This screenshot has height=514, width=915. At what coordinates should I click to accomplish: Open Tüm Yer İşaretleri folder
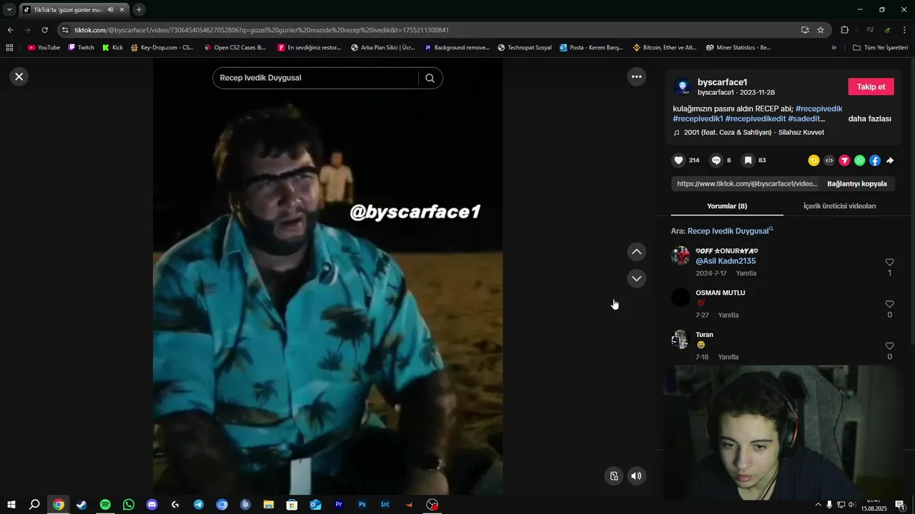[880, 48]
